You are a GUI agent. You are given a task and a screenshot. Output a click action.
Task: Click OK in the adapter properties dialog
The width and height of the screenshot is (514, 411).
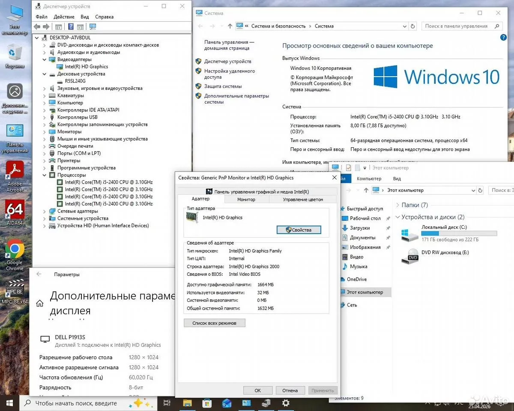[258, 390]
